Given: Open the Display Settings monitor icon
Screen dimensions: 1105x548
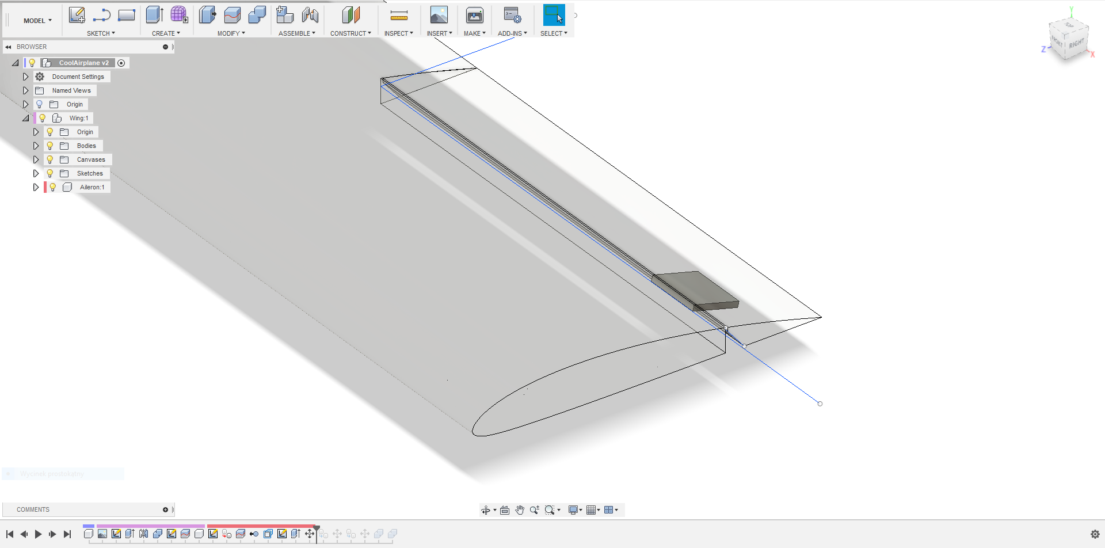Looking at the screenshot, I should pos(573,510).
